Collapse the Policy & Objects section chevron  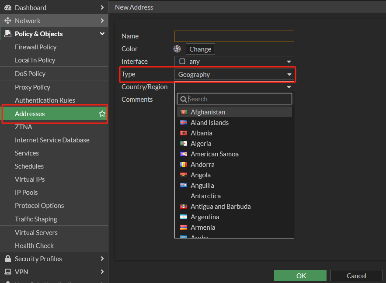tap(102, 34)
